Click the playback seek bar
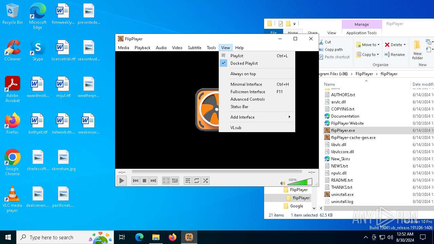The image size is (434, 244). coord(217,172)
